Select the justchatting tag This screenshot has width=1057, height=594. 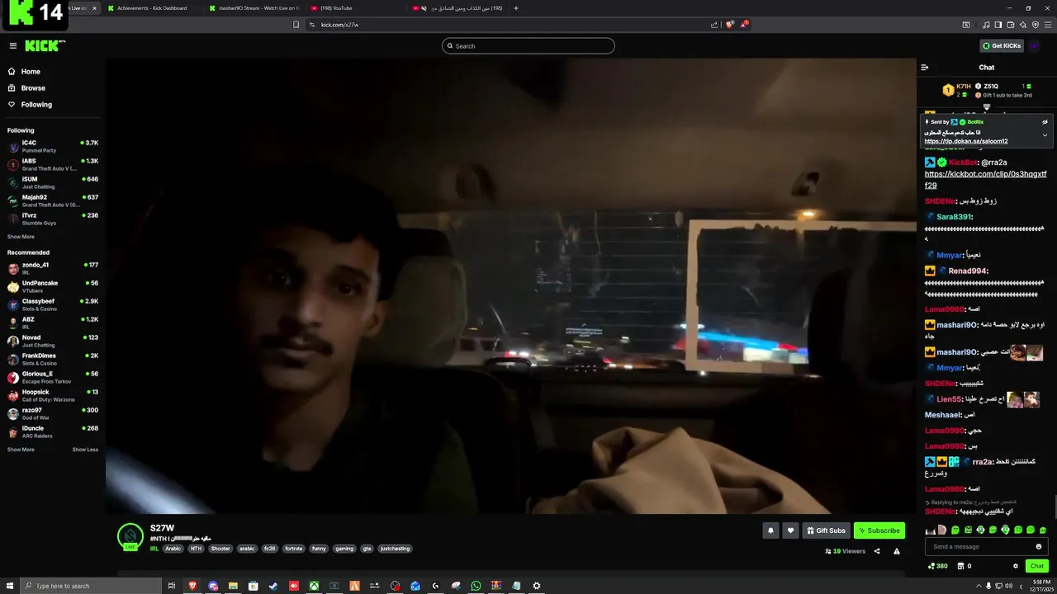tap(395, 549)
